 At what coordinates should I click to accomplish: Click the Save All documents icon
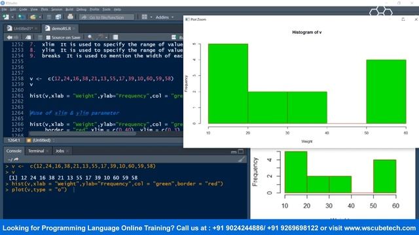click(58, 17)
